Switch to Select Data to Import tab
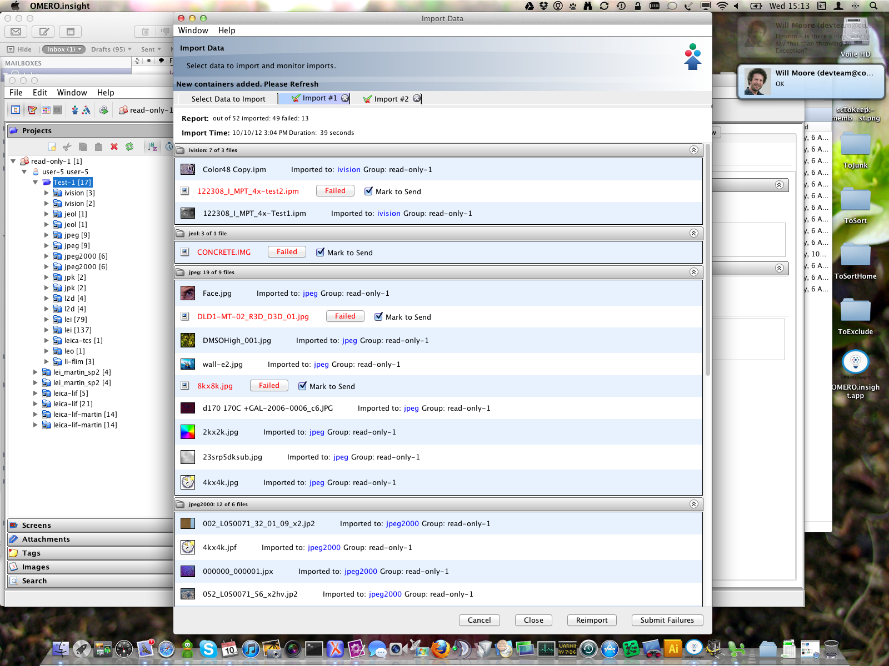889x666 pixels. (228, 99)
